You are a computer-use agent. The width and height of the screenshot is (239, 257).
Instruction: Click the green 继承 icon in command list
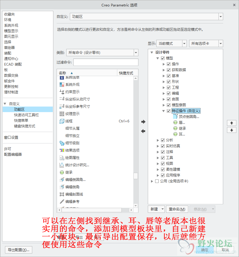point(62,172)
